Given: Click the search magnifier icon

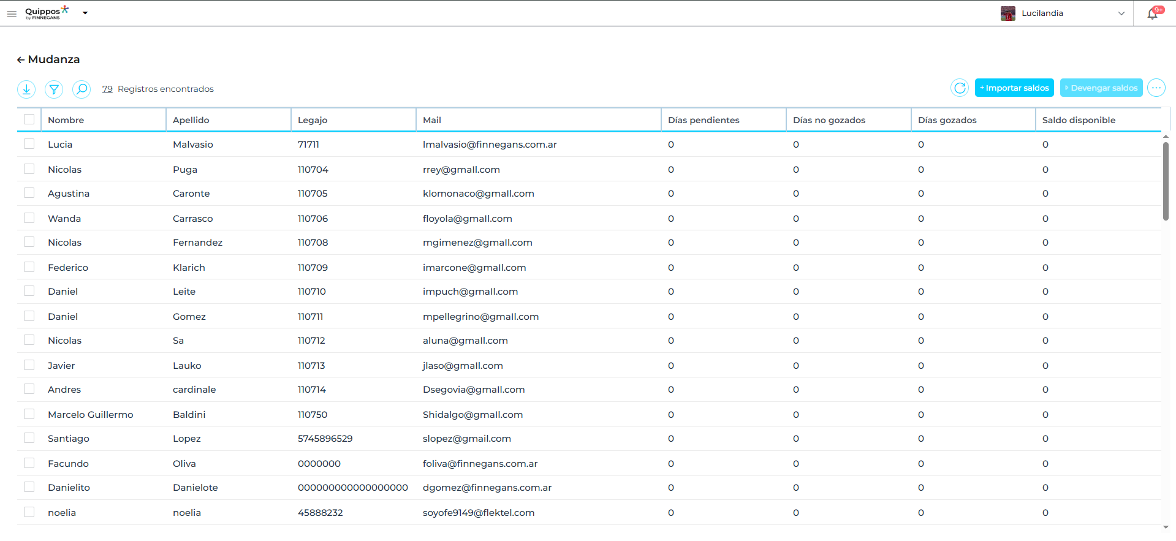Looking at the screenshot, I should (82, 89).
